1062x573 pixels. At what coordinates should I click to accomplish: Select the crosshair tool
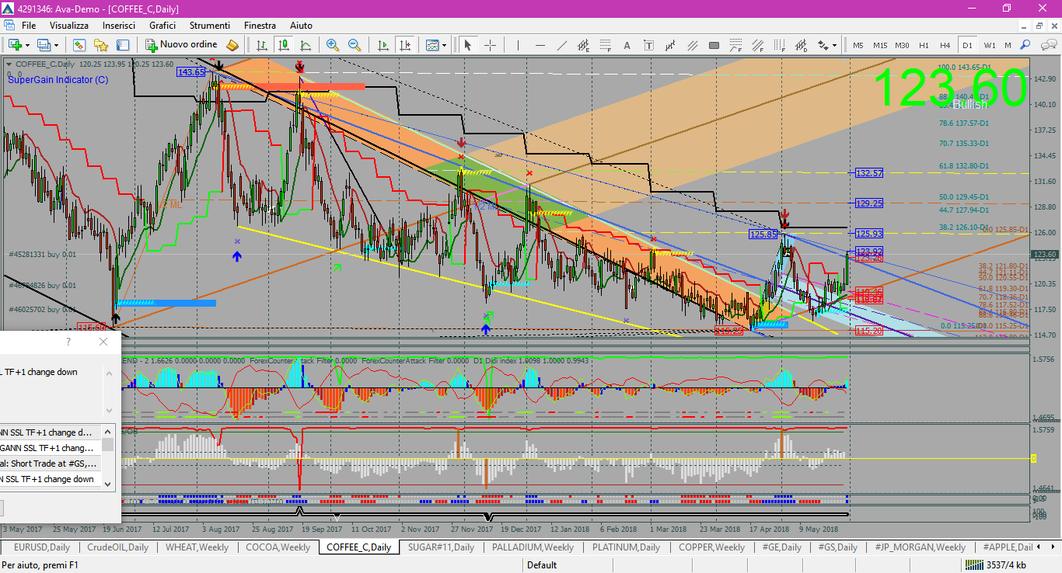(x=490, y=45)
